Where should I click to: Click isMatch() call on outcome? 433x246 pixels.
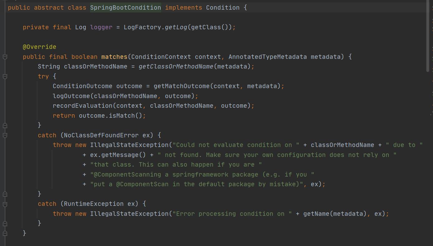(x=126, y=116)
